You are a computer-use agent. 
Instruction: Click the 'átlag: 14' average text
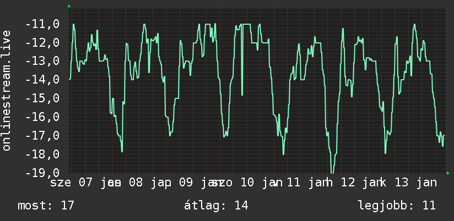pyautogui.click(x=217, y=206)
